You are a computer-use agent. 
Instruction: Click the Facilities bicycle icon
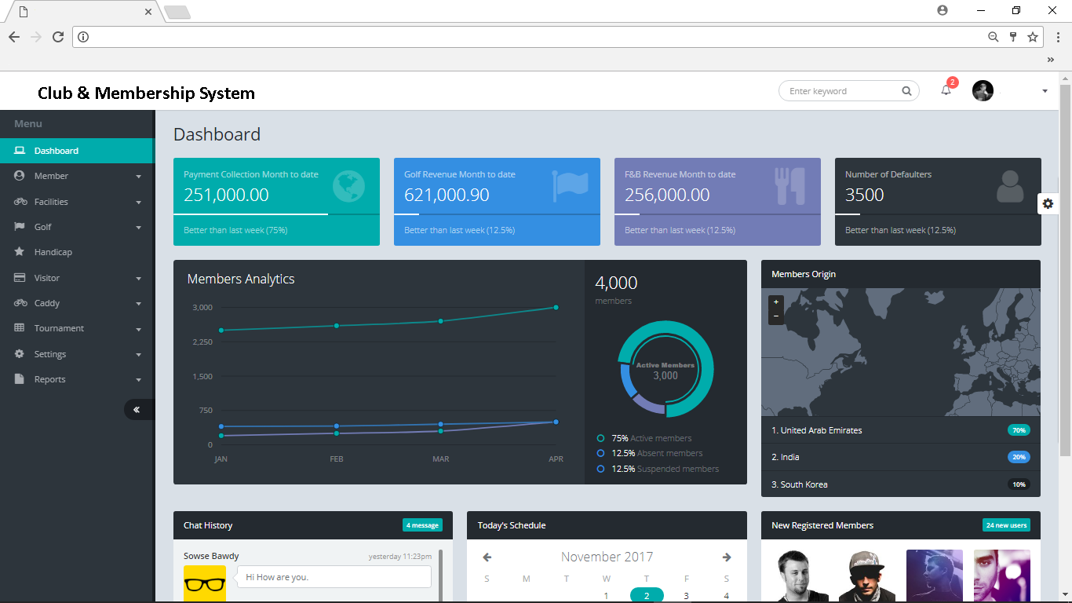tap(20, 202)
